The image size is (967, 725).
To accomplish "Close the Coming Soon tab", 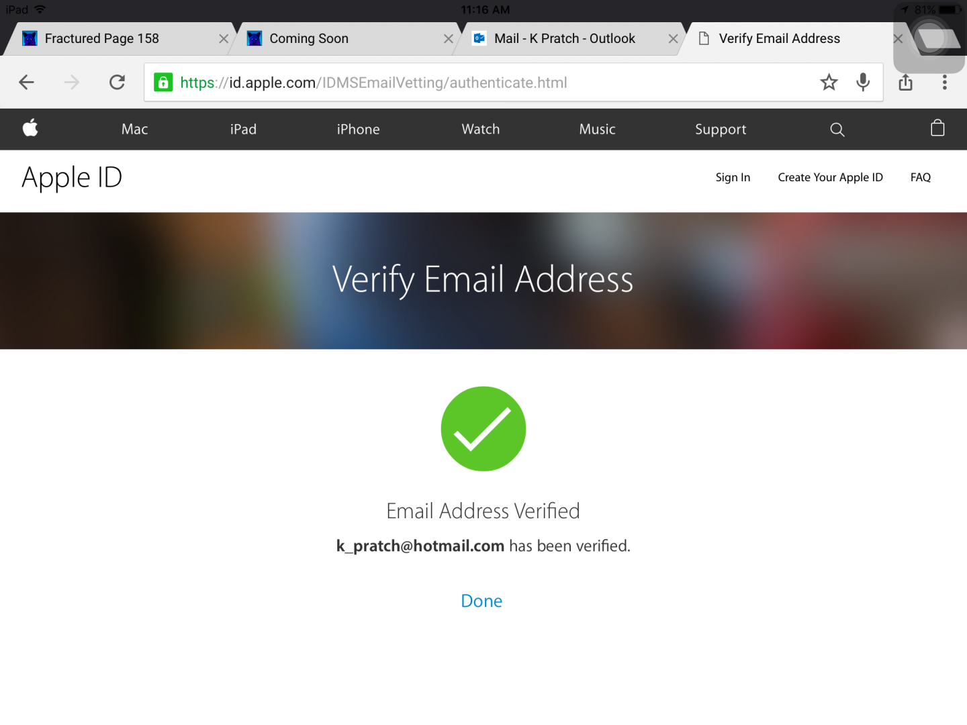I will click(449, 39).
